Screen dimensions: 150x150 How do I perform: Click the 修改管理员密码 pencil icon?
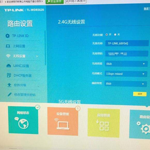click(x=10, y=94)
